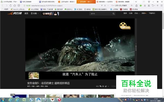
Task: Open the video comments bubble icon
Action: point(113,86)
